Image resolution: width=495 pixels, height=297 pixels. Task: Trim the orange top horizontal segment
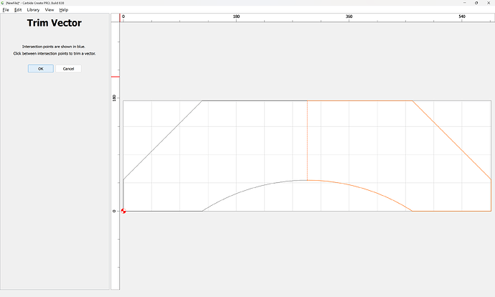(x=359, y=100)
